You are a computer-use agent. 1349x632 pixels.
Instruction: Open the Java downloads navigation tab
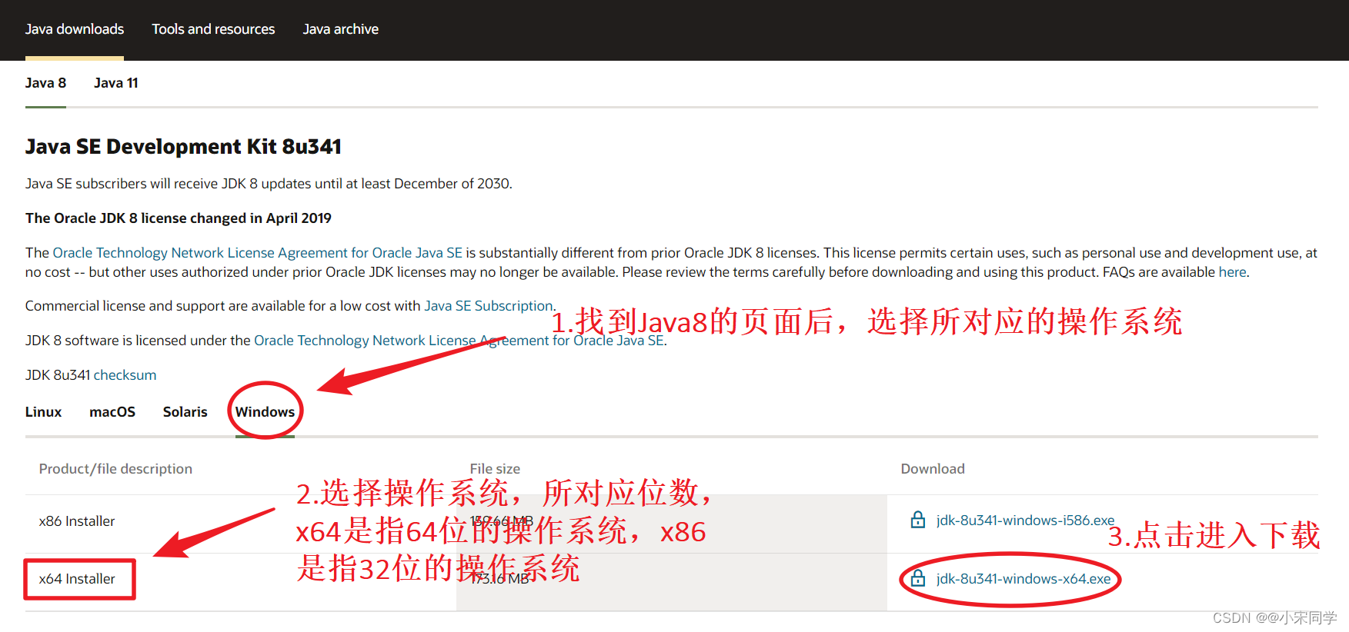point(75,29)
